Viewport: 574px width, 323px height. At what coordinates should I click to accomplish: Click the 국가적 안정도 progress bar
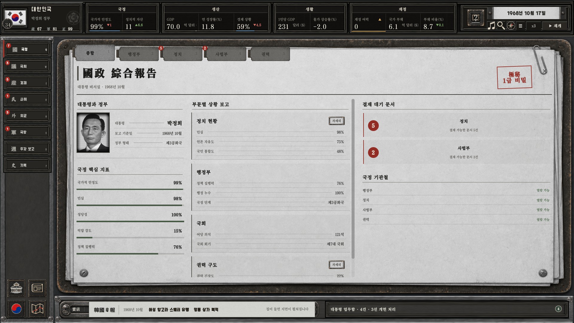click(130, 189)
